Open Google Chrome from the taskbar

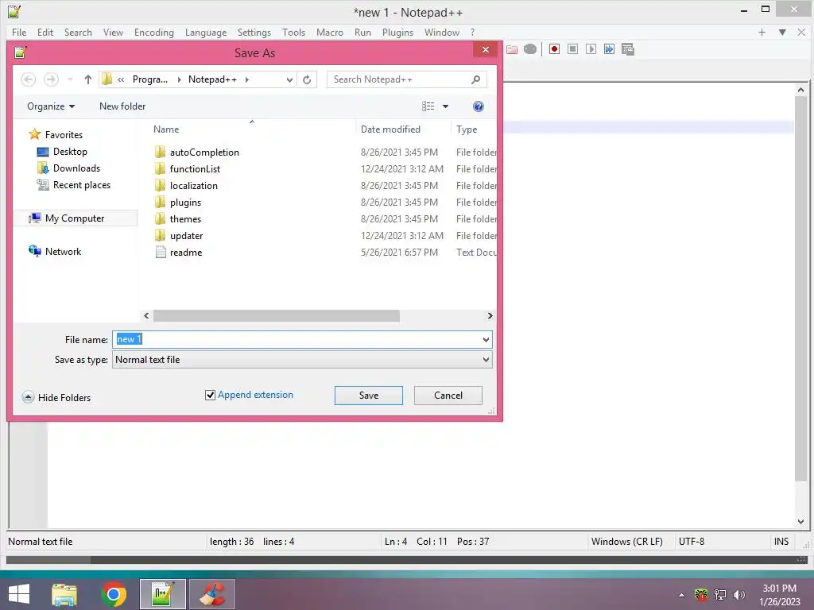click(x=114, y=594)
